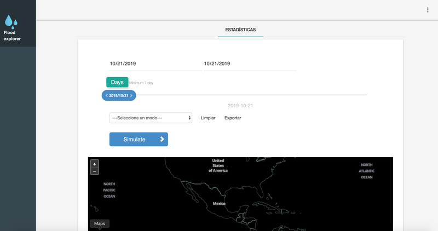Click the Limpiar link
Screen dimensions: 438x231
(208, 118)
